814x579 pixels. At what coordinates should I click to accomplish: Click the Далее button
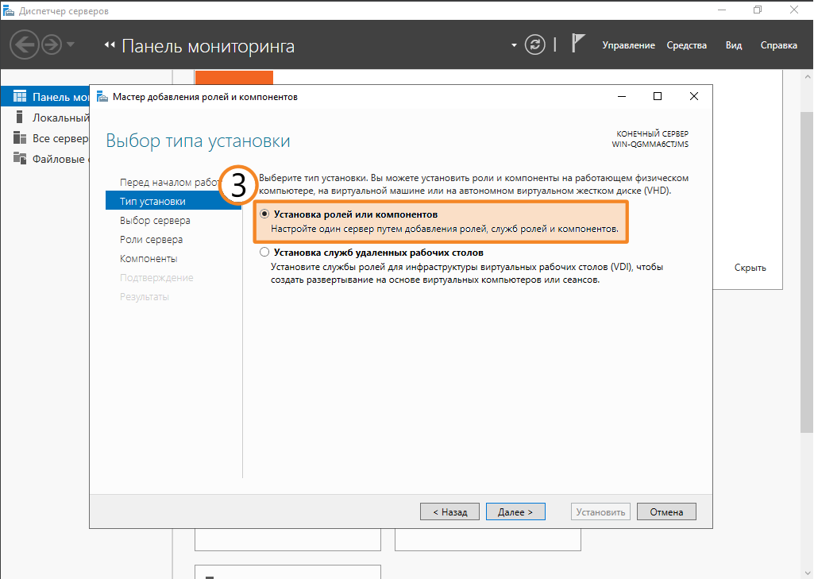click(515, 512)
